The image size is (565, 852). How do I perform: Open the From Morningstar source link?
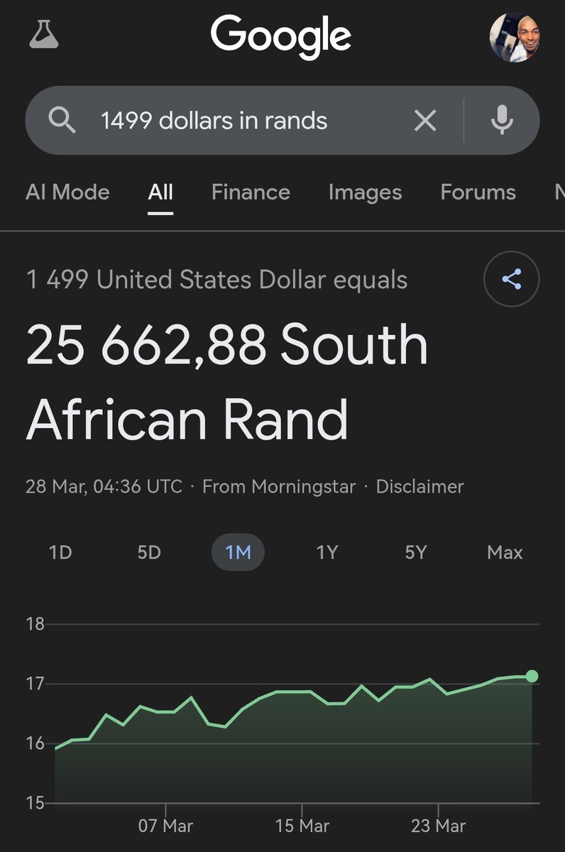279,487
